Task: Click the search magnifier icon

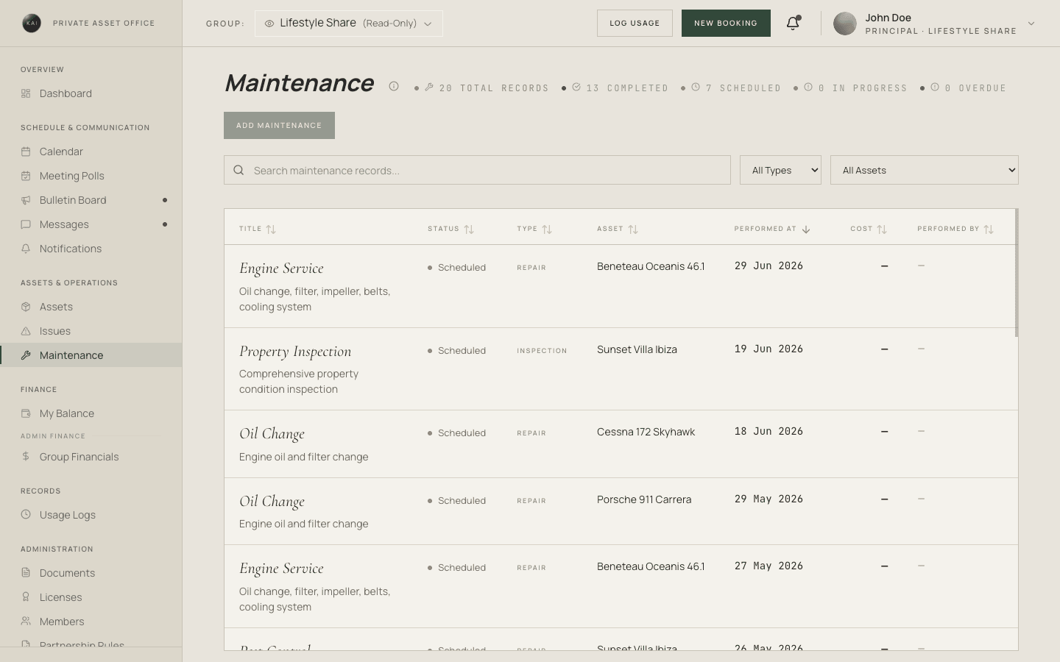Action: [239, 170]
